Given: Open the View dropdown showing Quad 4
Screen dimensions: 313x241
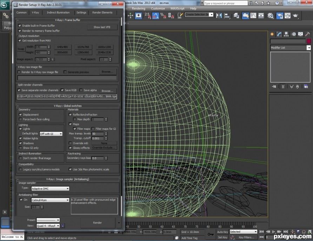Looking at the screenshot, I should [48, 226].
